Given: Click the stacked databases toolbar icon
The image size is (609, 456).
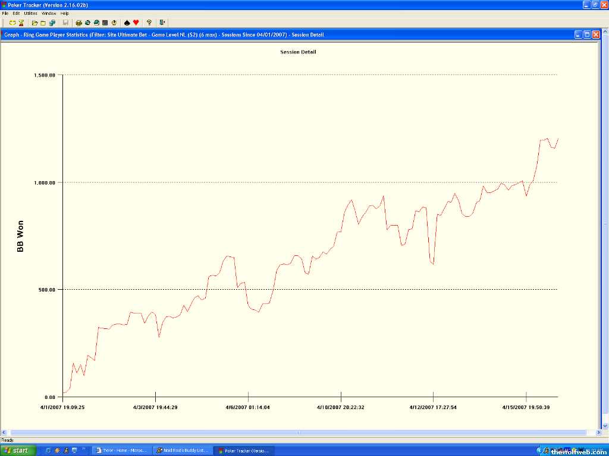Looking at the screenshot, I should 52,23.
